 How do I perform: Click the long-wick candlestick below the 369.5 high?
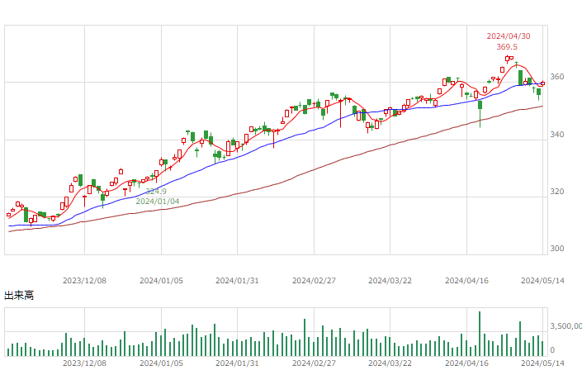(480, 114)
